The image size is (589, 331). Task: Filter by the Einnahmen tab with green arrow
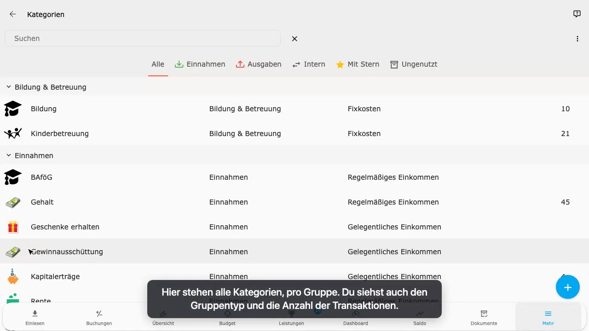coord(200,64)
